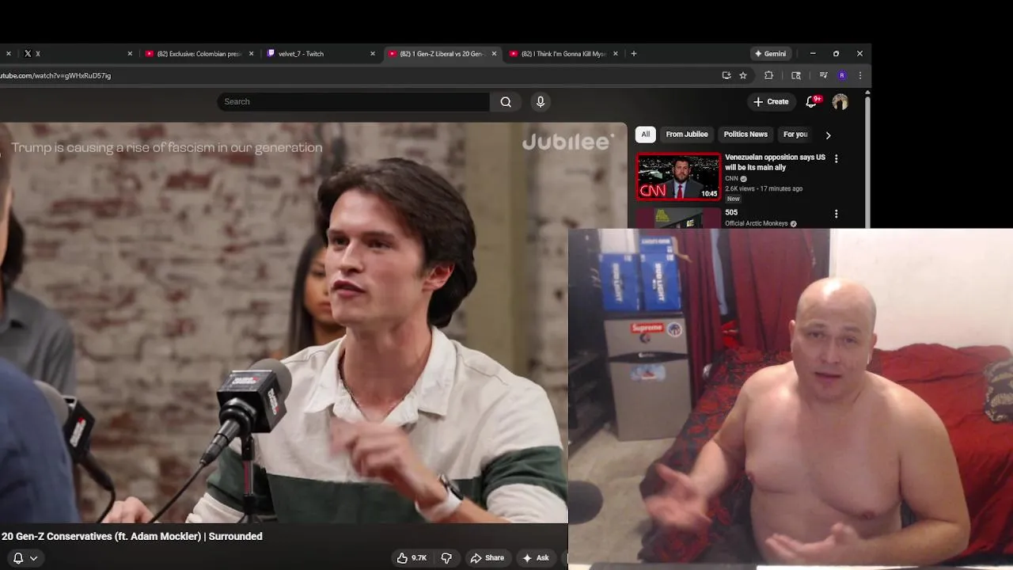Image resolution: width=1013 pixels, height=570 pixels.
Task: Click the browser address bar URL
Action: pos(55,75)
